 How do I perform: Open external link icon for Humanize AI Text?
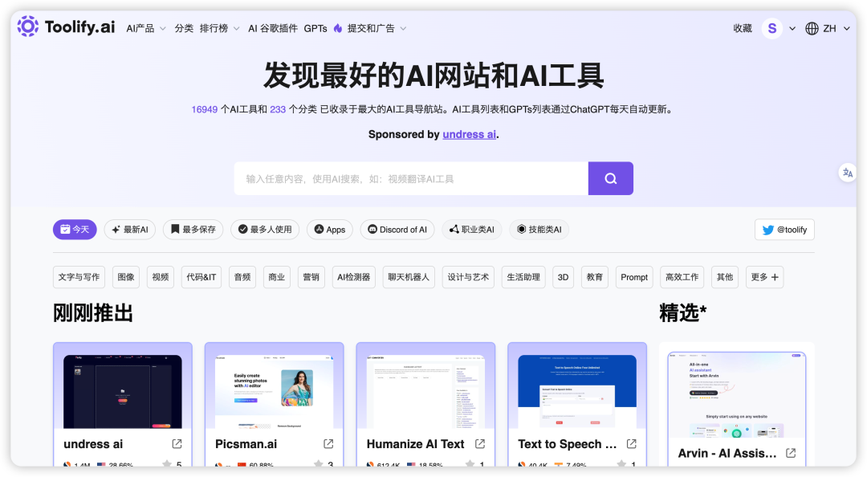(480, 444)
